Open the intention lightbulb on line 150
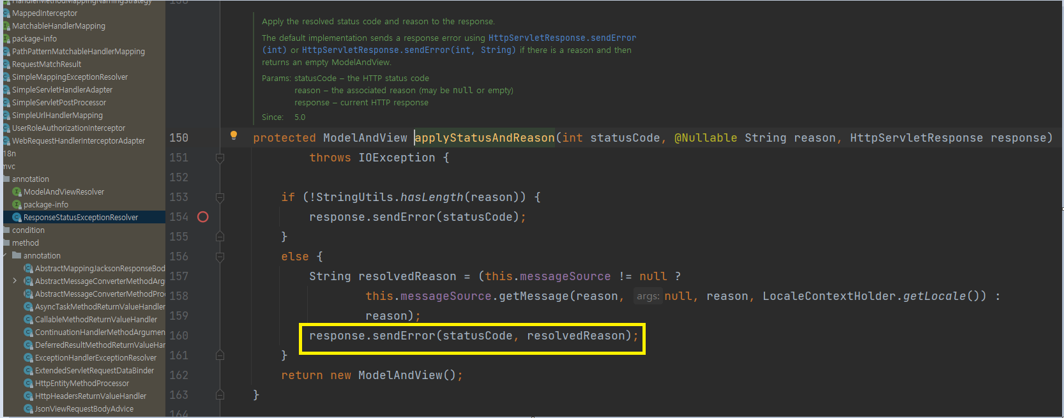Viewport: 1064px width, 418px height. (x=234, y=135)
